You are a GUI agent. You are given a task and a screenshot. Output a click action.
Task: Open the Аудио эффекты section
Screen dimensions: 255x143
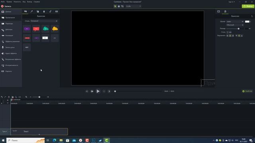tap(11, 53)
